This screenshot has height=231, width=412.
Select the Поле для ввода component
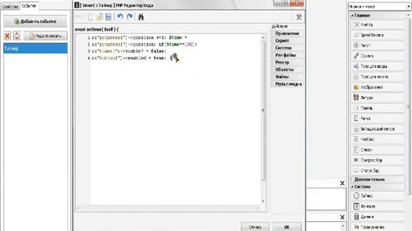click(377, 66)
